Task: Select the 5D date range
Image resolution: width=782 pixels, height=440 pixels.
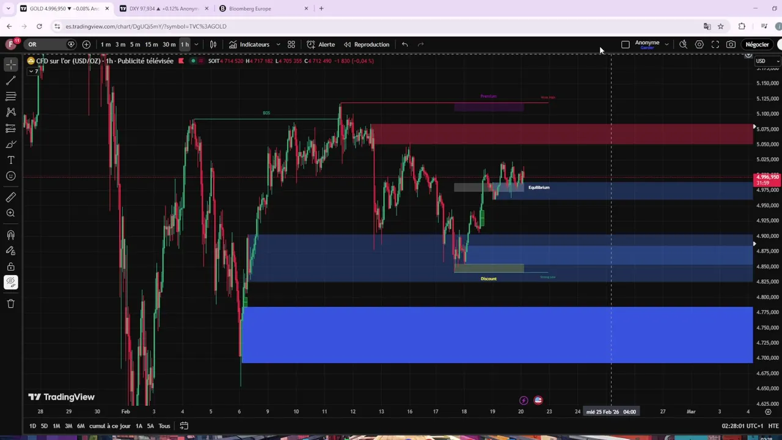Action: 44,426
